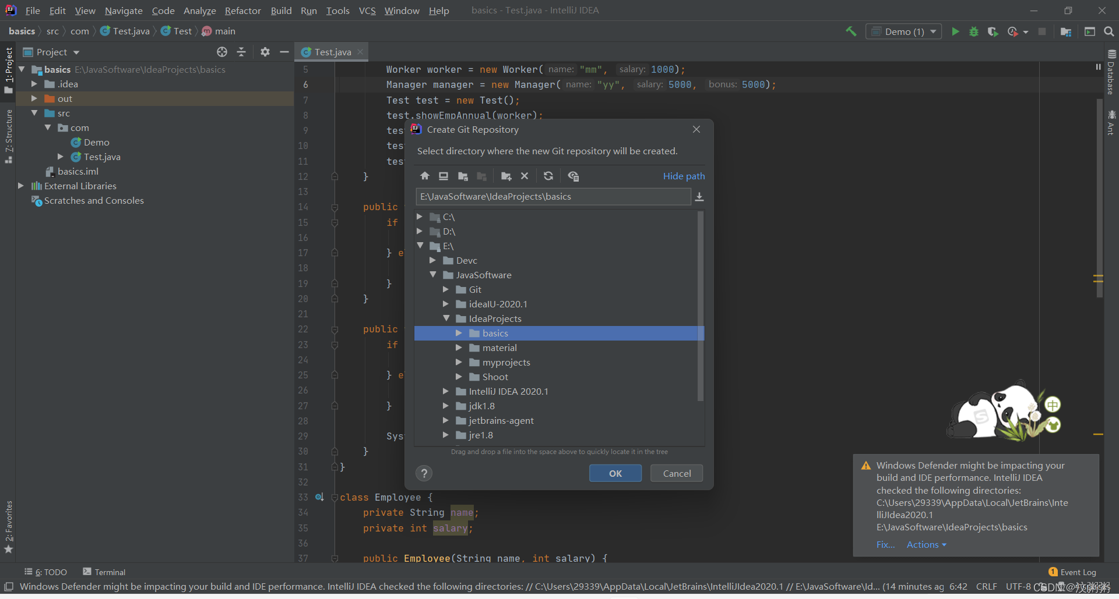Screen dimensions: 1119x599
Task: Open the Event Log
Action: point(1072,572)
